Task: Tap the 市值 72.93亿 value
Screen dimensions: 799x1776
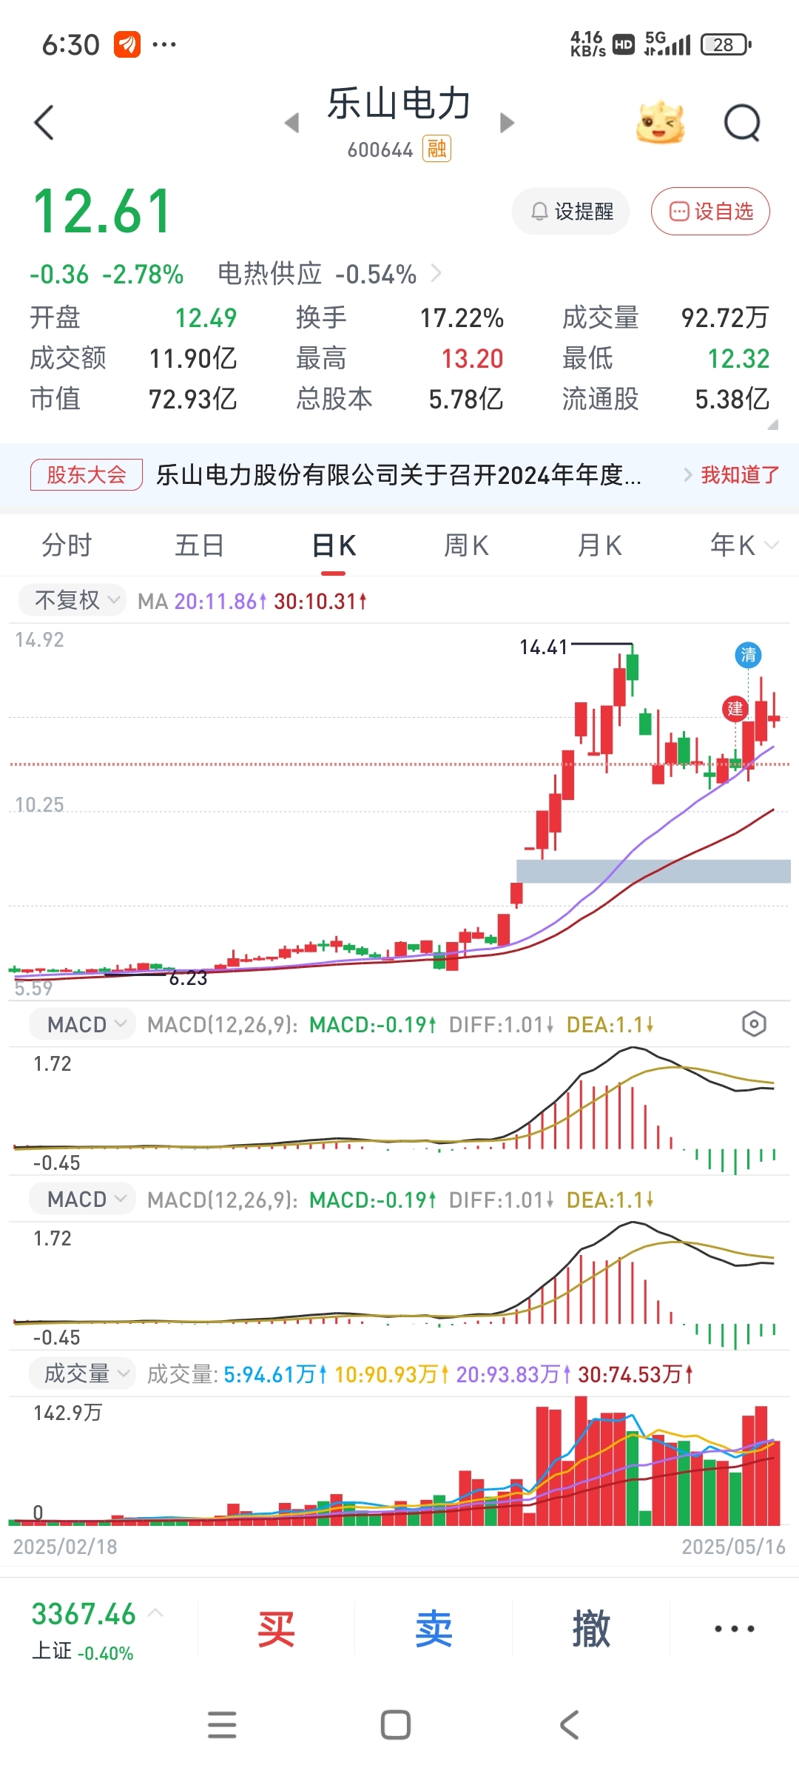Action: 192,400
